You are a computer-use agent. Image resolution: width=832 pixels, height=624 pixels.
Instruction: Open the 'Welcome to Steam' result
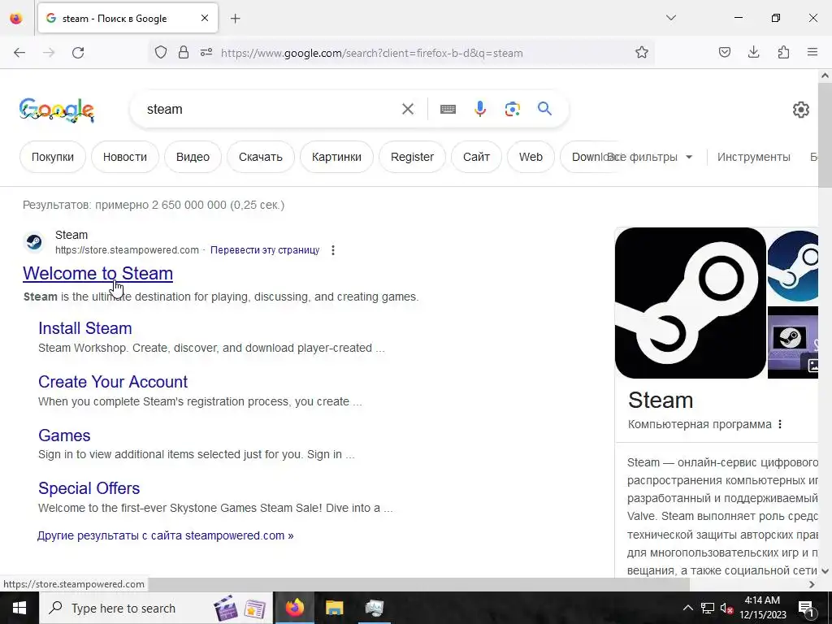click(x=97, y=273)
